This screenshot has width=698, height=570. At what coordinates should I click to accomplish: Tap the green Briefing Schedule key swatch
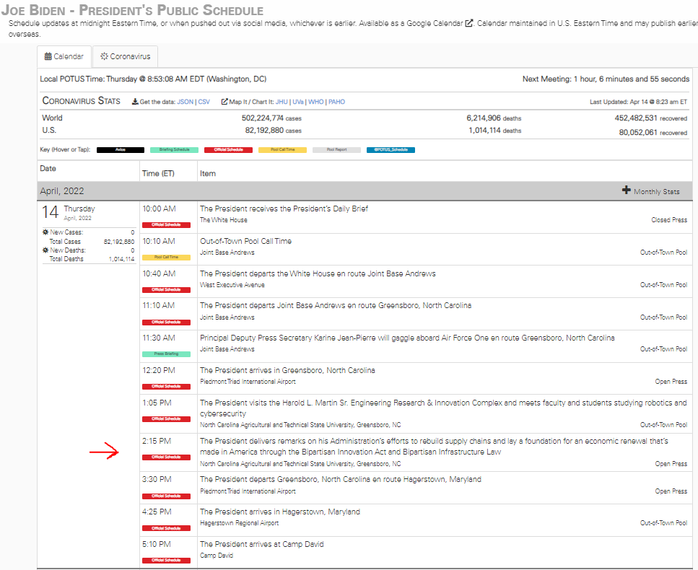175,150
